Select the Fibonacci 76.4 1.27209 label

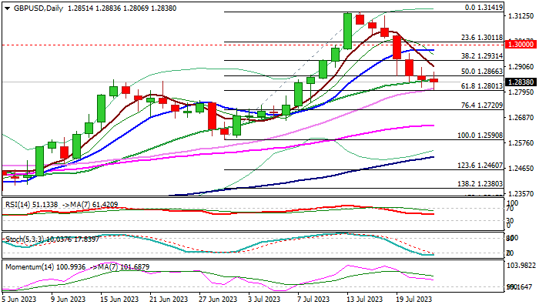pyautogui.click(x=482, y=105)
